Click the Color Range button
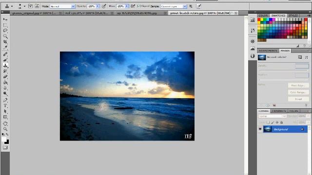Screen dimensions: 312x175 click(x=298, y=92)
